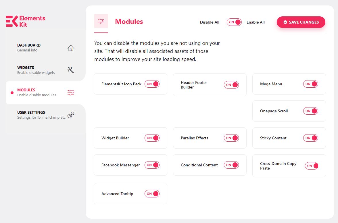The width and height of the screenshot is (338, 223).
Task: Toggle the Mega Menu switch
Action: tap(311, 84)
